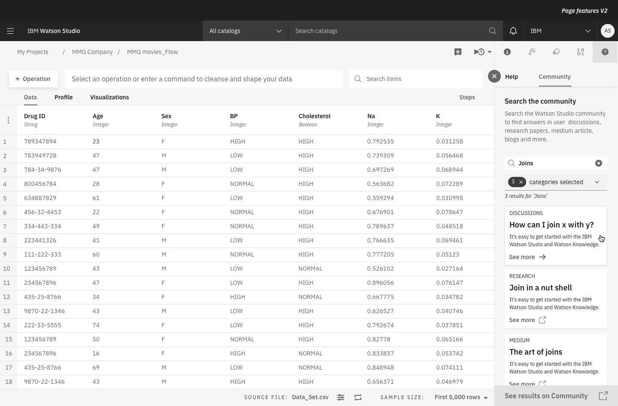Switch to the Visualizations tab
The image size is (618, 406).
[109, 97]
